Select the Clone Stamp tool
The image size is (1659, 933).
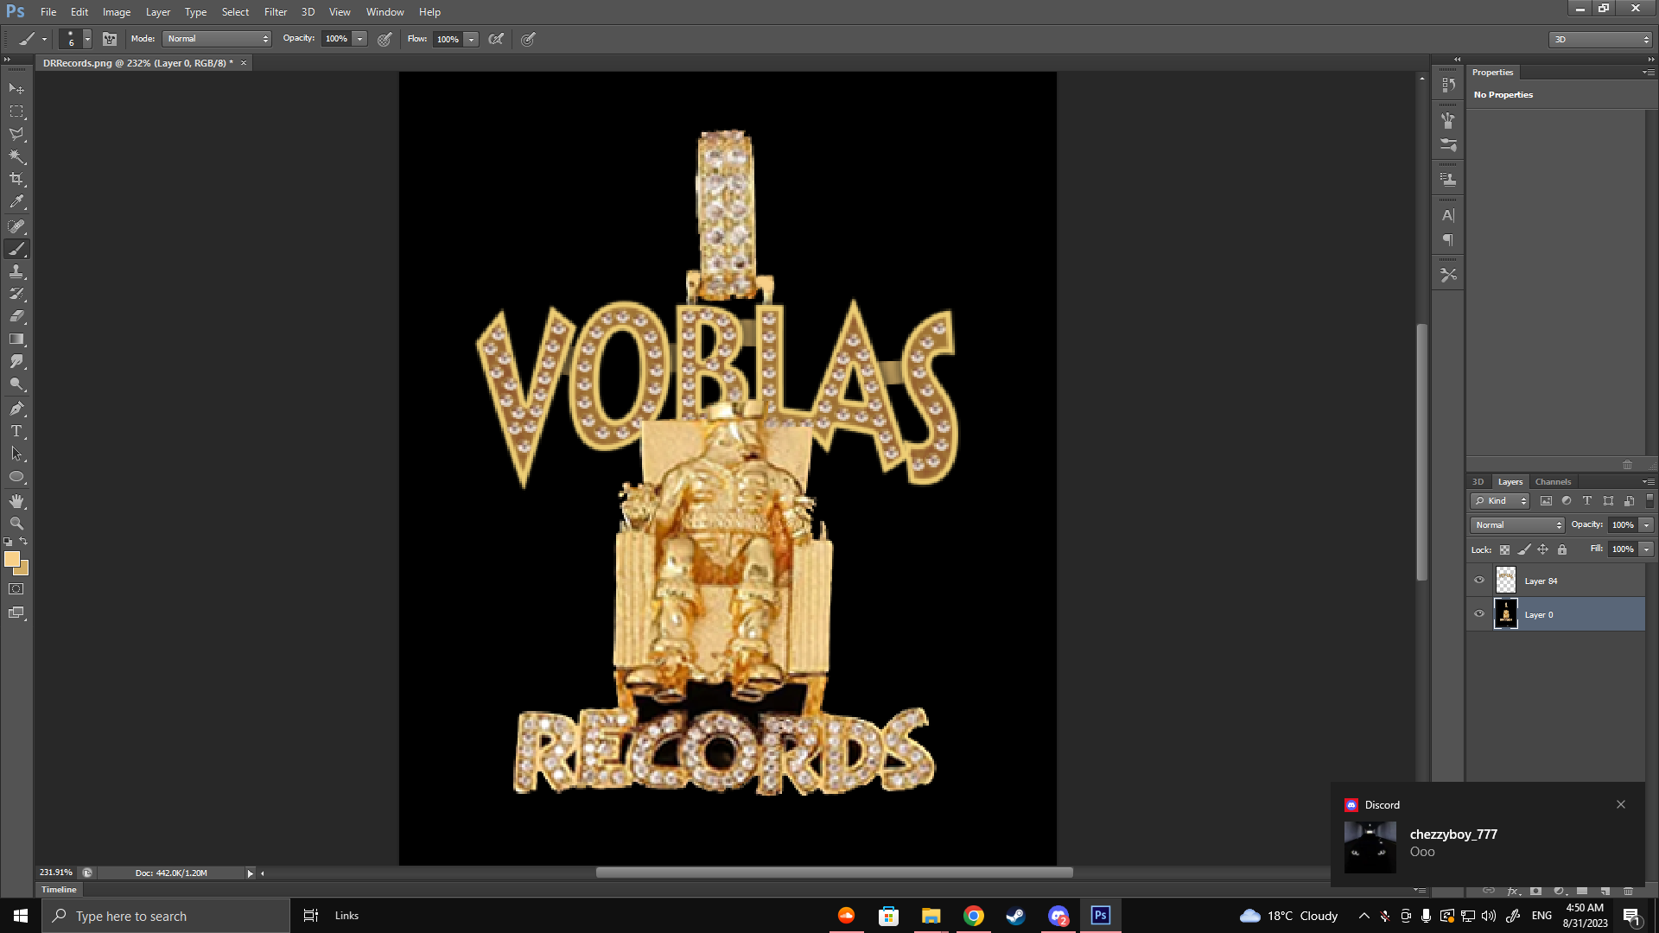pyautogui.click(x=16, y=271)
